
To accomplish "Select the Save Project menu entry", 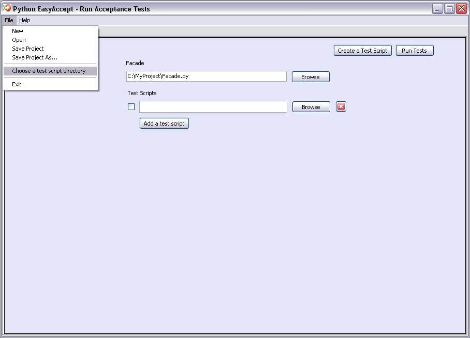I will (x=28, y=49).
